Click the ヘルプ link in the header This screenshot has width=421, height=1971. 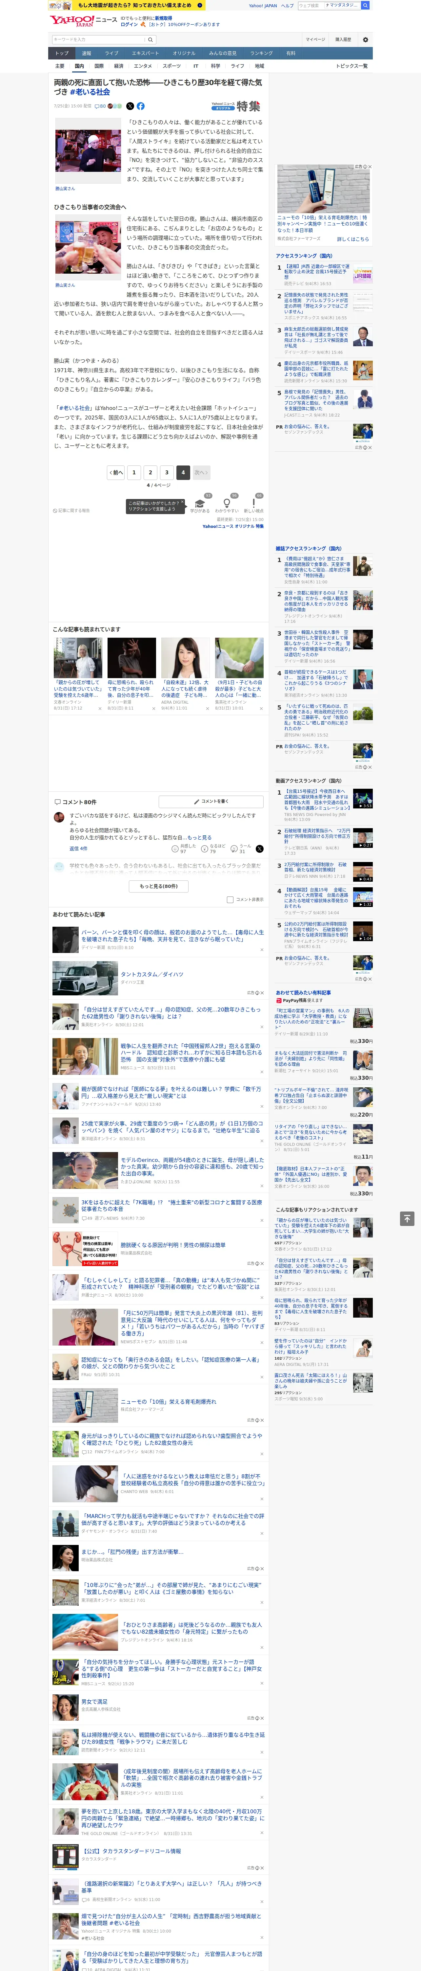(287, 5)
